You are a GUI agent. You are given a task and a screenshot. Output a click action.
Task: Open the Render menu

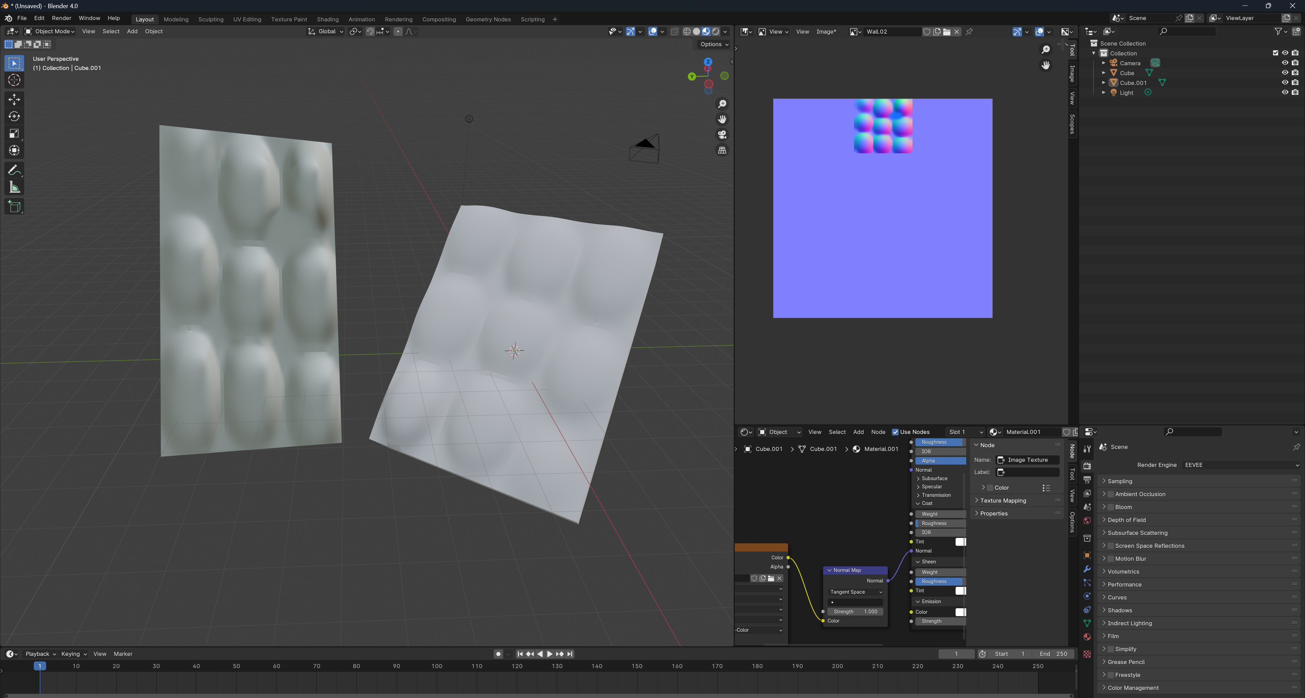point(61,18)
